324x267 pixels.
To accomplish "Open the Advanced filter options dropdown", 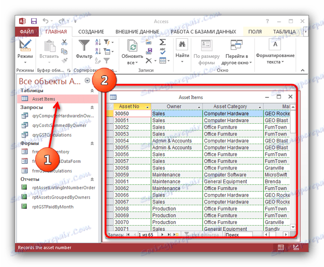I will (x=112, y=52).
